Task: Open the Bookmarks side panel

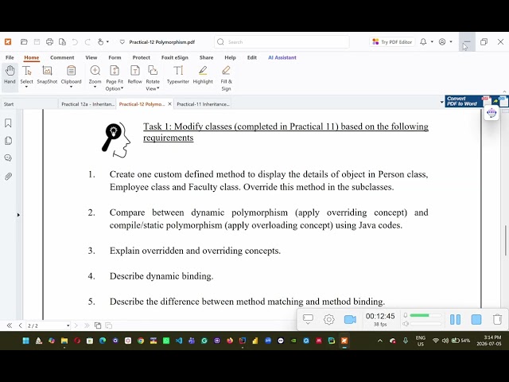Action: pyautogui.click(x=8, y=123)
